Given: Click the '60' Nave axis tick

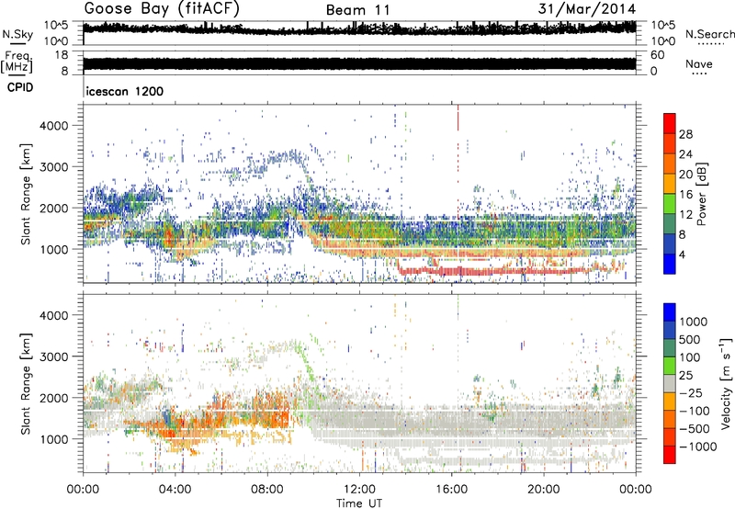Looking at the screenshot, I should coord(657,55).
